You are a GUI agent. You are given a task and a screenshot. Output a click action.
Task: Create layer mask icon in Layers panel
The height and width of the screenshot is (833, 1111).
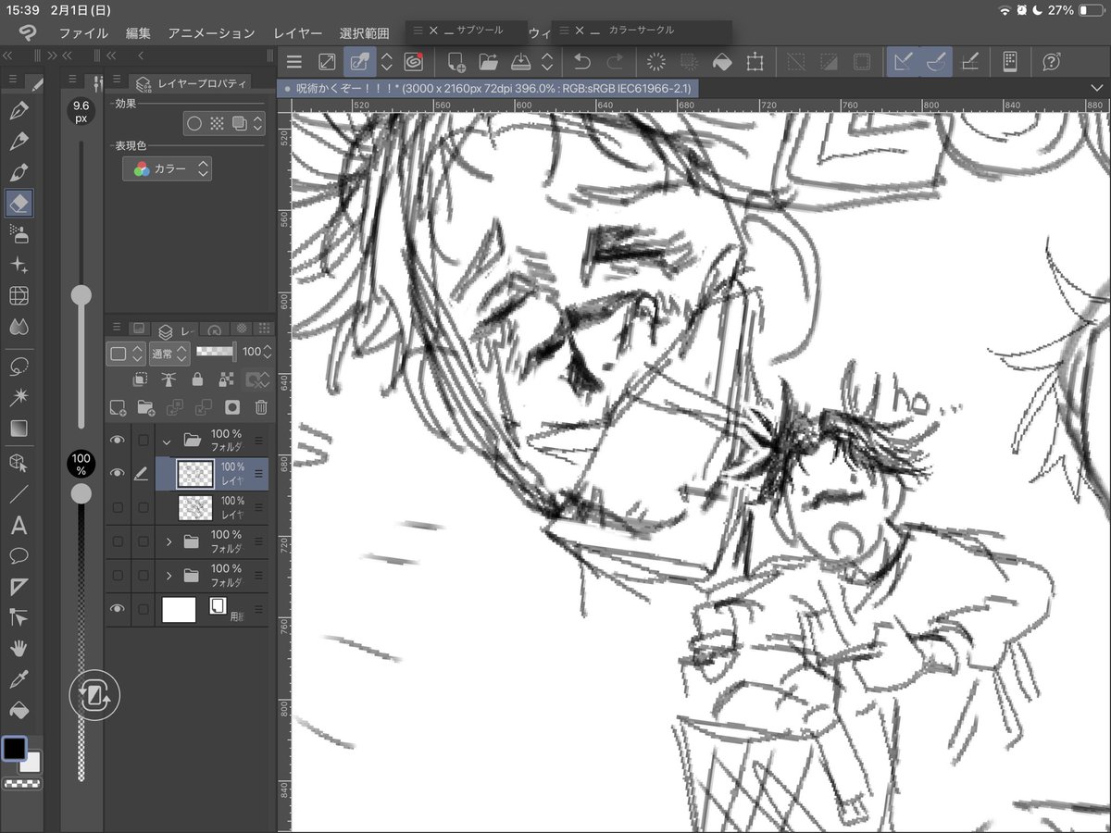pyautogui.click(x=232, y=406)
